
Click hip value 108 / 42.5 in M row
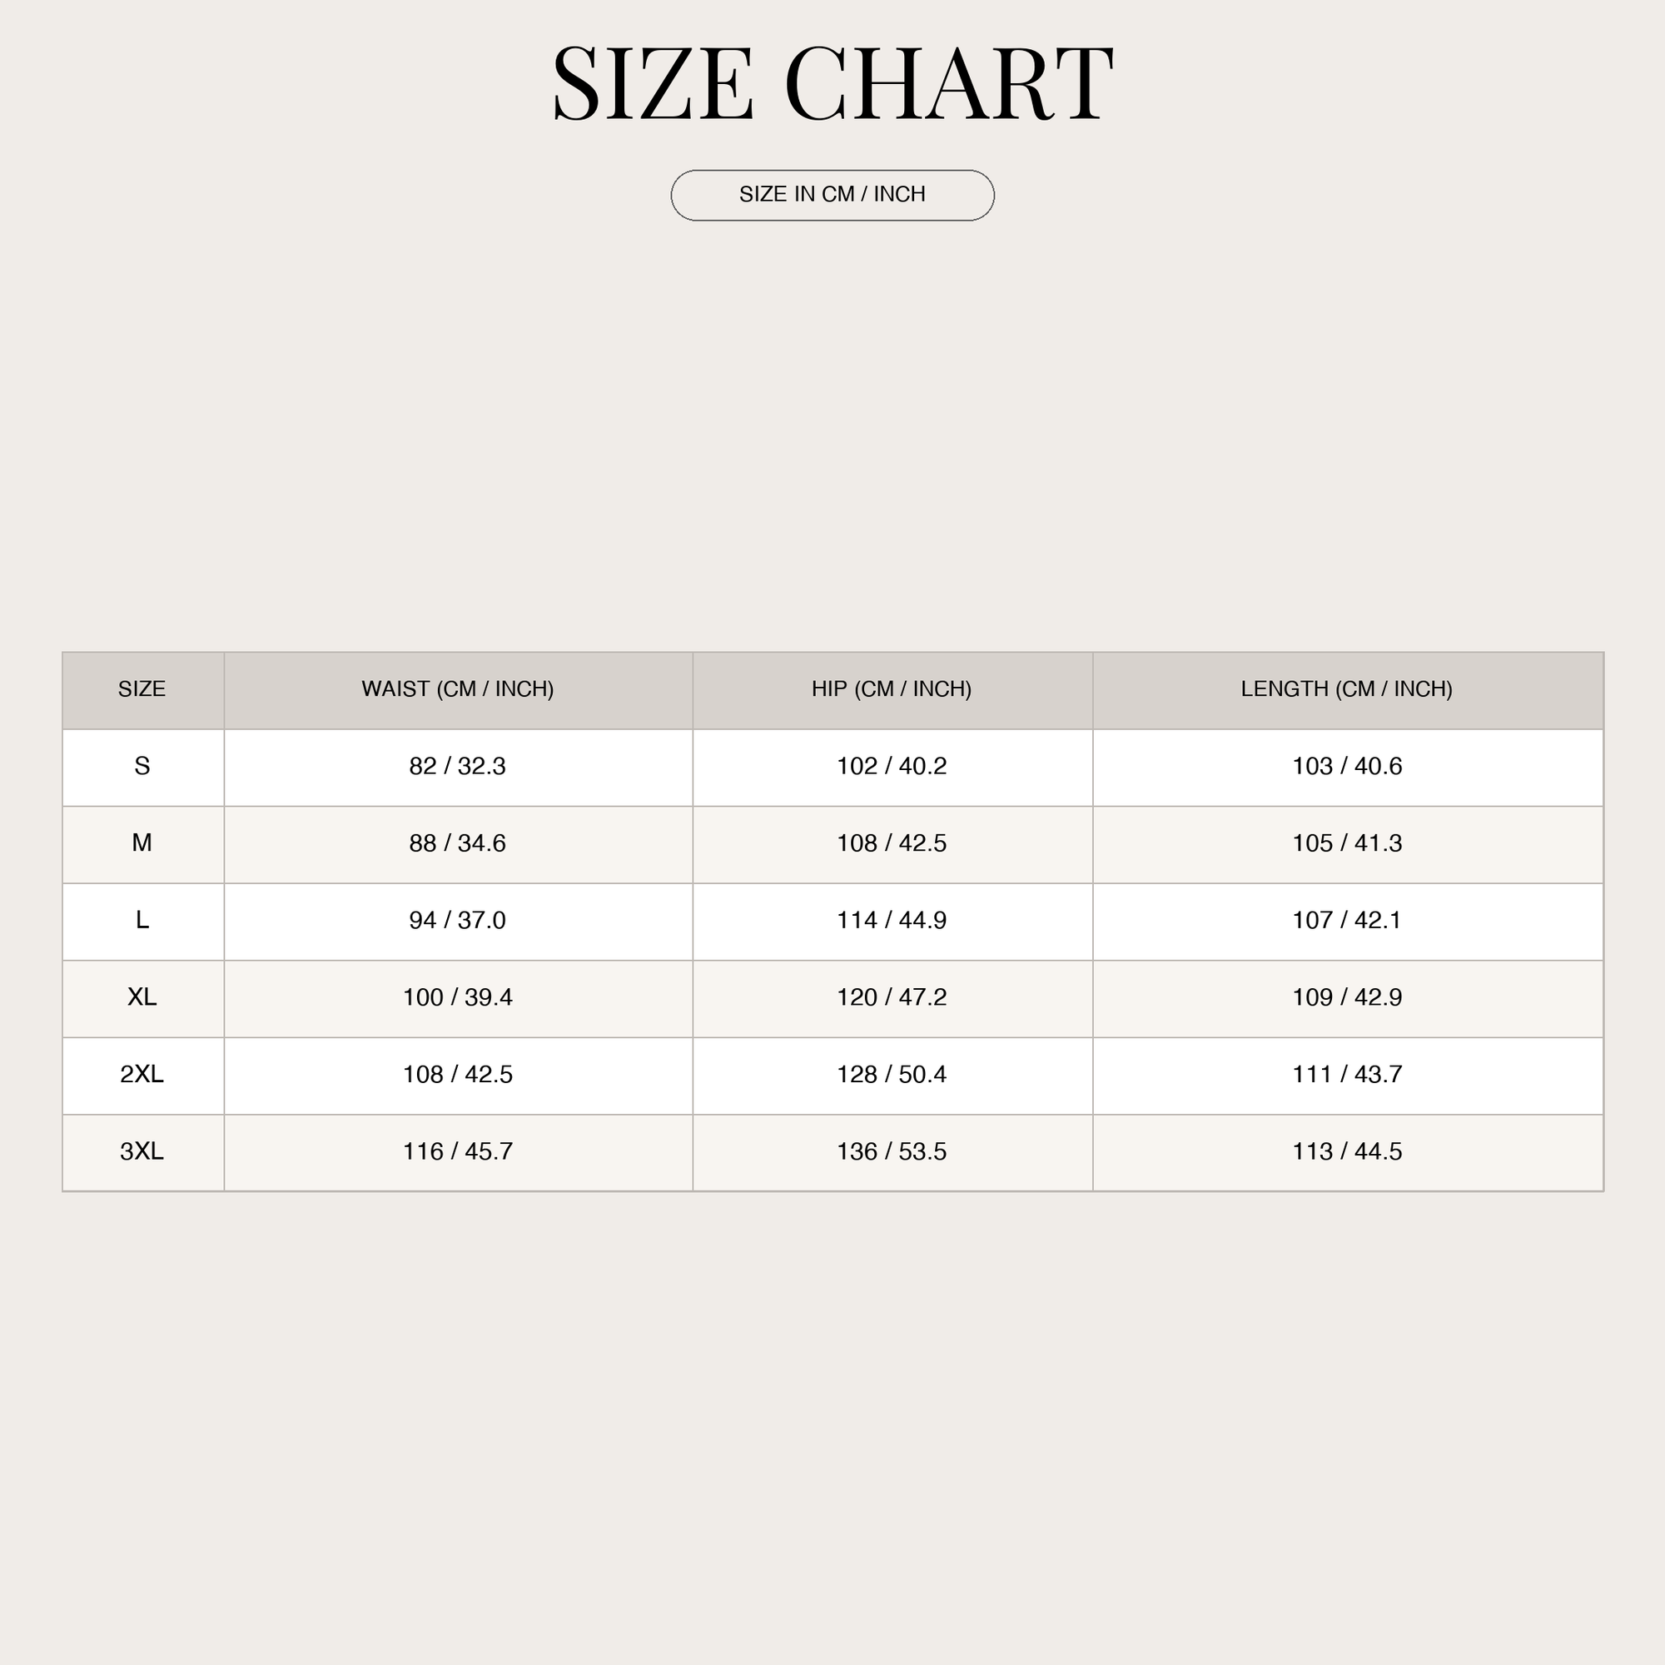pyautogui.click(x=892, y=842)
